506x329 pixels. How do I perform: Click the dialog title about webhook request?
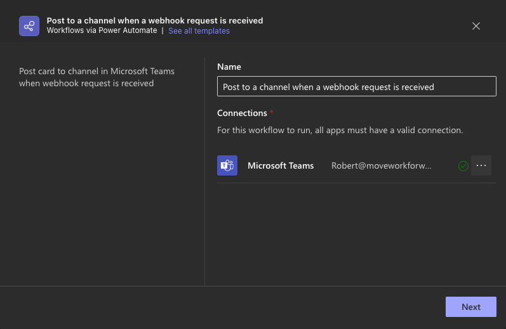(154, 20)
